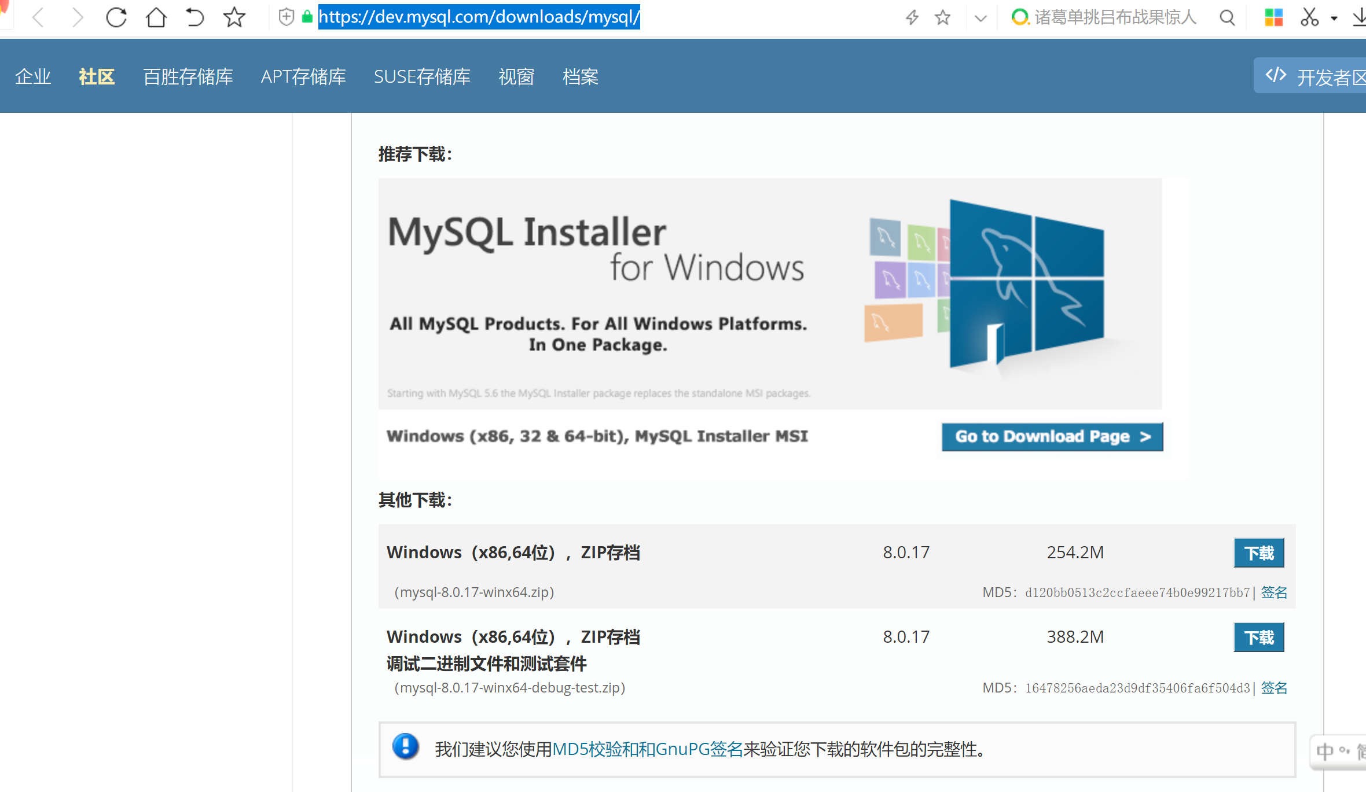Image resolution: width=1366 pixels, height=792 pixels.
Task: Click the scissors screenshot tool icon
Action: coord(1309,17)
